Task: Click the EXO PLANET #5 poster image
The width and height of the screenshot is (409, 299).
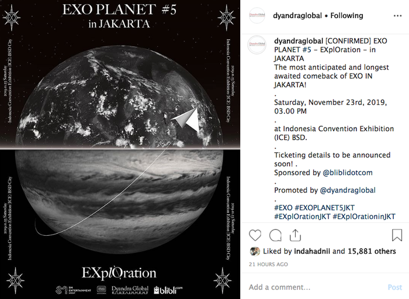Action: point(120,149)
